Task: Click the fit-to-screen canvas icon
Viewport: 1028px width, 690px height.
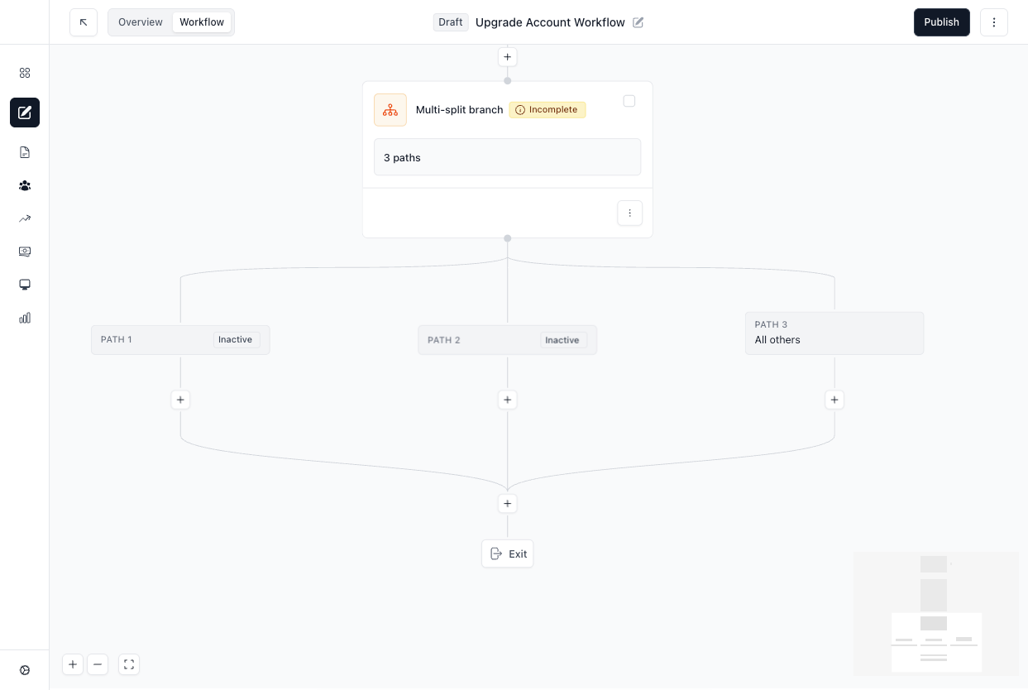Action: 129,664
